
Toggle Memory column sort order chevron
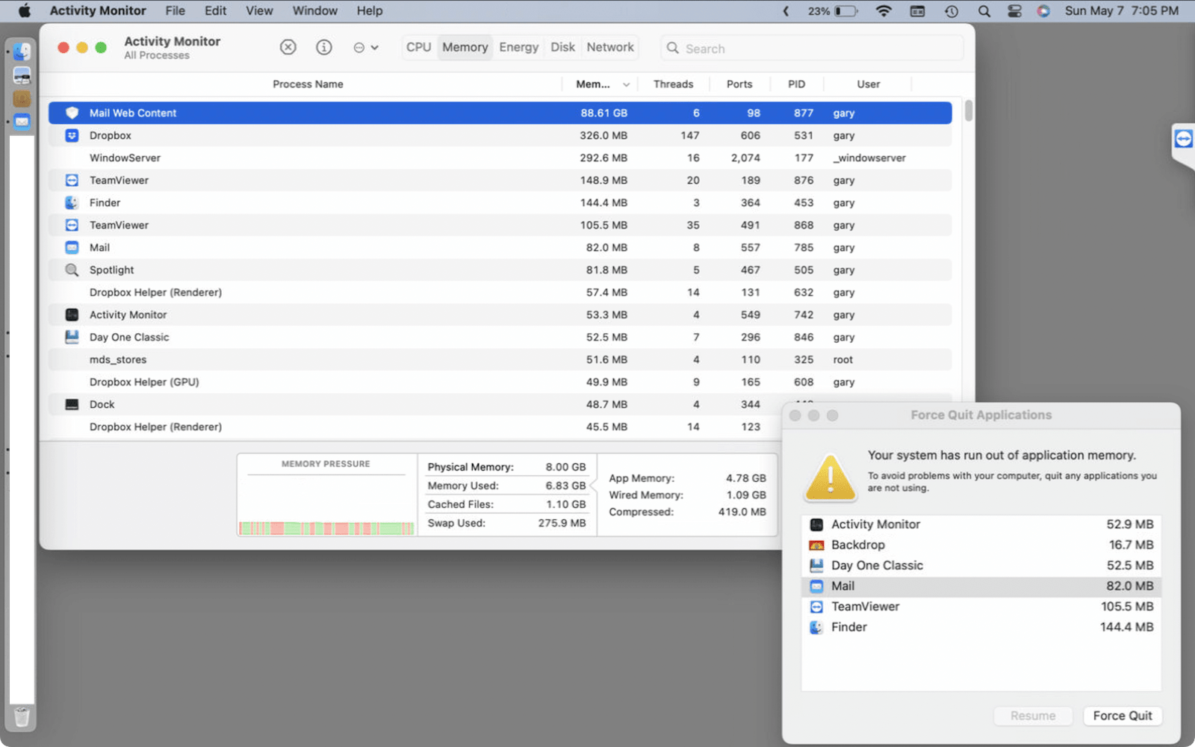[626, 84]
